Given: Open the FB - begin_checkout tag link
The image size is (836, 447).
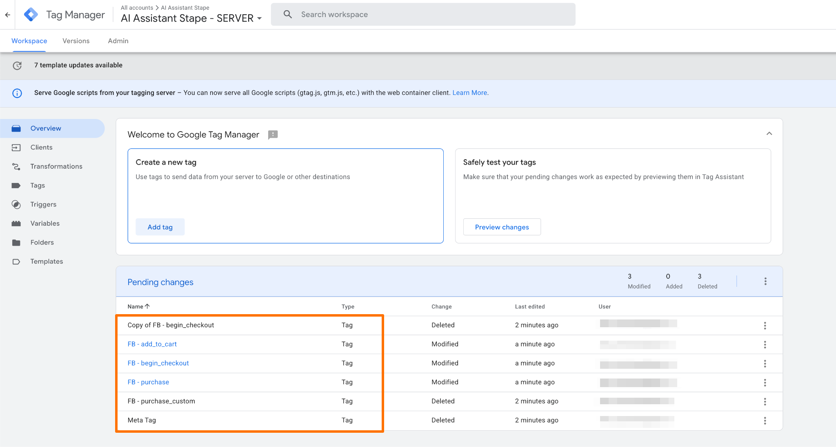Looking at the screenshot, I should click(158, 363).
